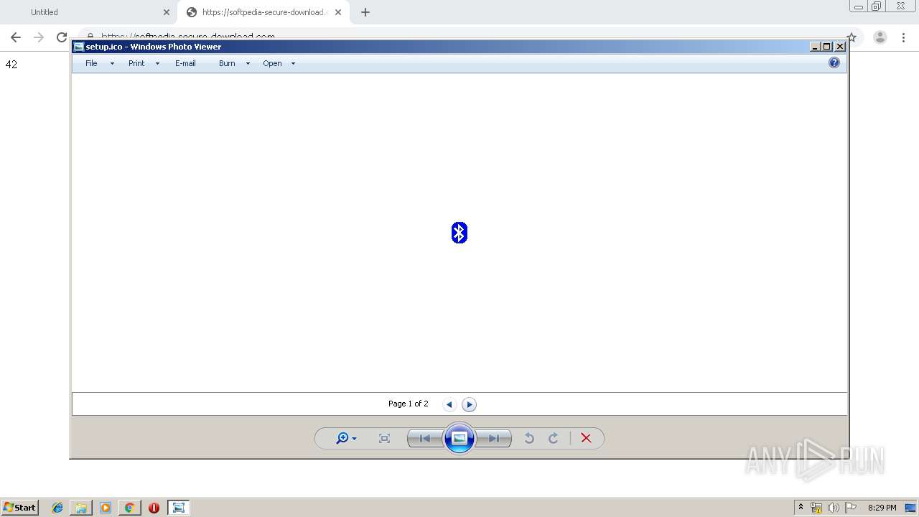The height and width of the screenshot is (517, 919).
Task: Jump to next image button
Action: [494, 438]
